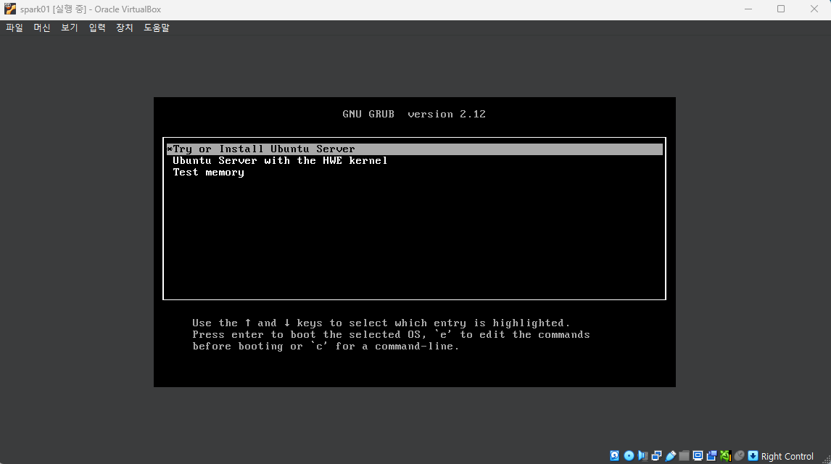Click 'before booting or c' help line
Screen dimensions: 831x464
pos(326,347)
